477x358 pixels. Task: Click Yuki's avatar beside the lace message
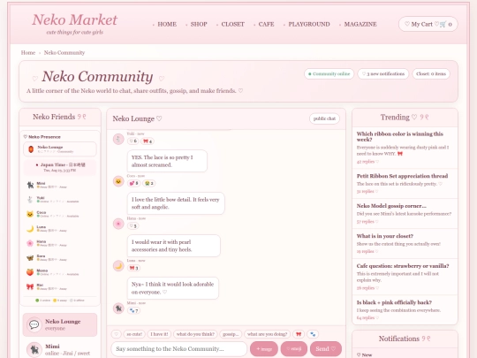(x=118, y=139)
